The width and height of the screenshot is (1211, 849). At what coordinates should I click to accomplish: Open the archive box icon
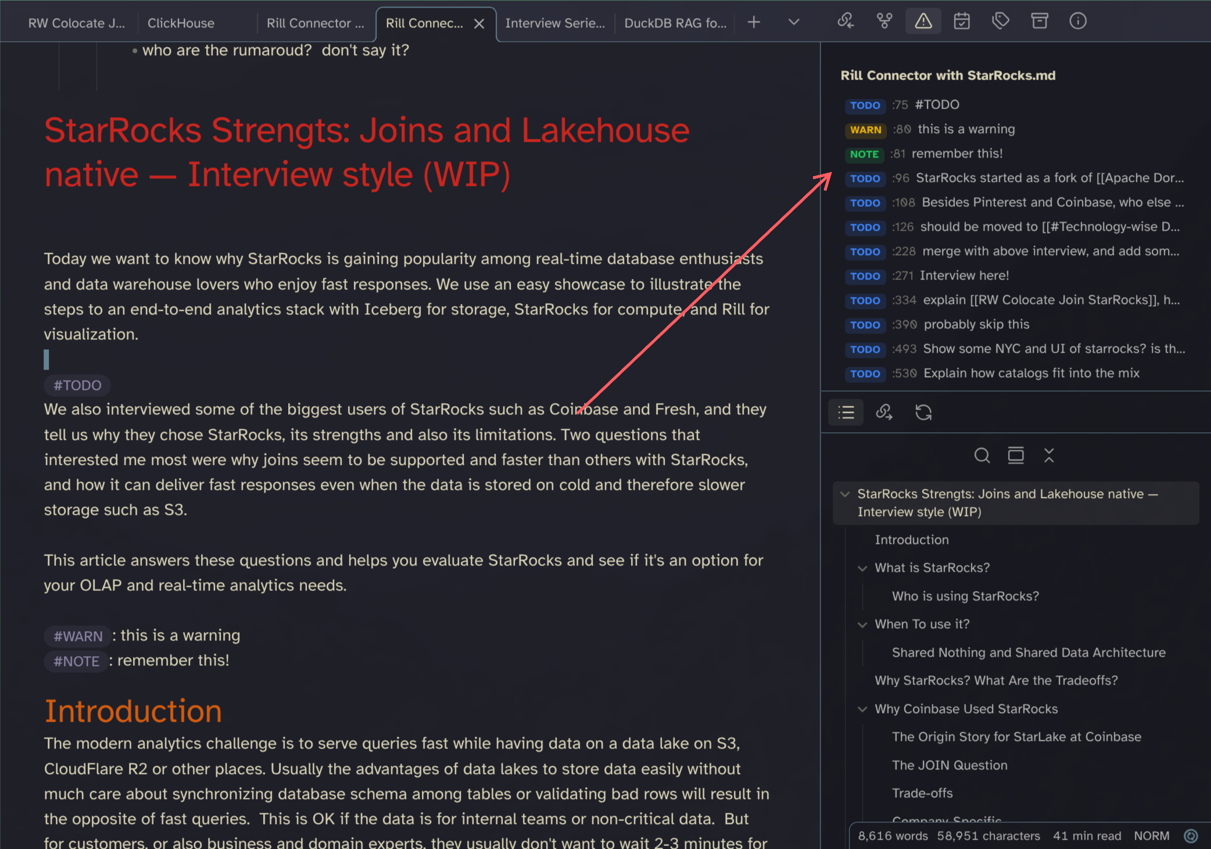(x=1040, y=21)
